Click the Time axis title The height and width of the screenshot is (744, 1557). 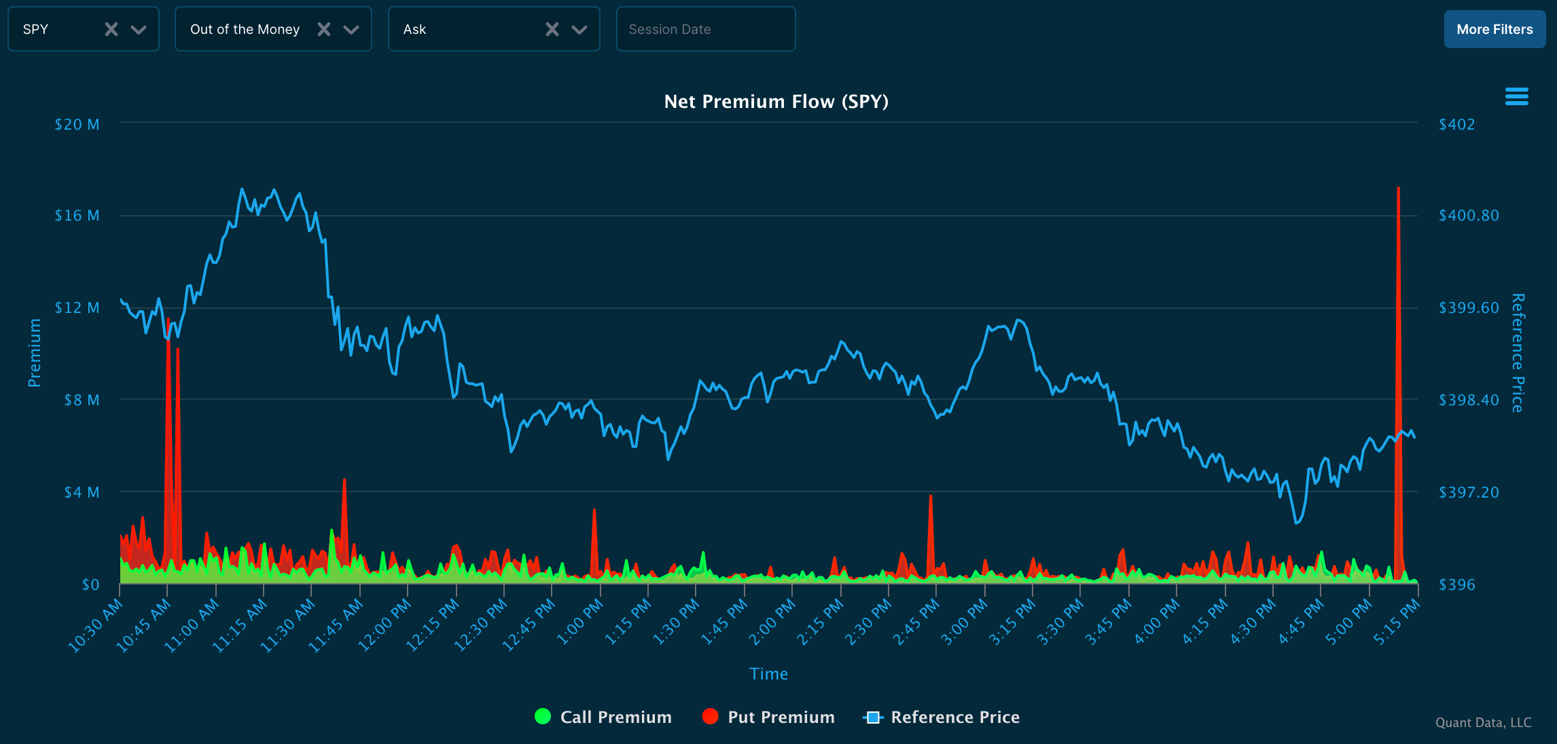click(x=768, y=673)
